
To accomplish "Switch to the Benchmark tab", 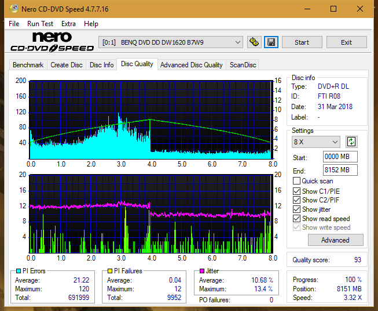I will [28, 65].
